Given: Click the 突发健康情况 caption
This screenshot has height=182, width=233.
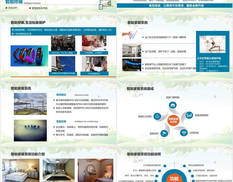Looking at the screenshot, I should point(95,74).
